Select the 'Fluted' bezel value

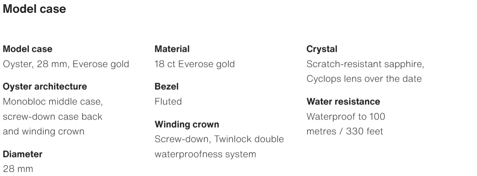pyautogui.click(x=168, y=101)
